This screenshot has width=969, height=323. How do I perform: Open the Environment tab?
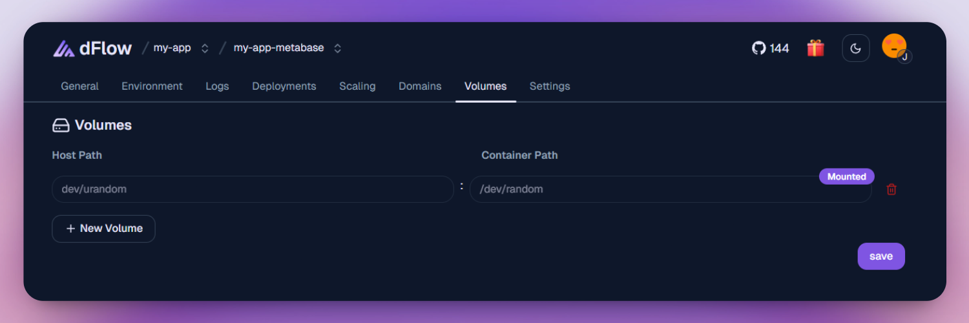click(x=152, y=86)
